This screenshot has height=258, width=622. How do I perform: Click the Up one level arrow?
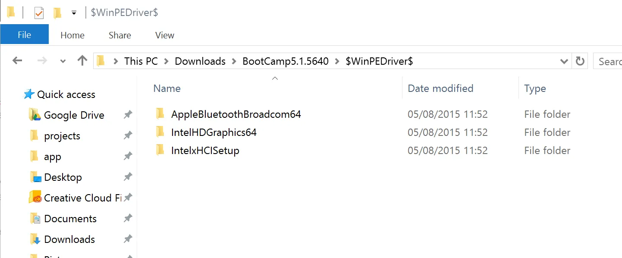point(82,61)
